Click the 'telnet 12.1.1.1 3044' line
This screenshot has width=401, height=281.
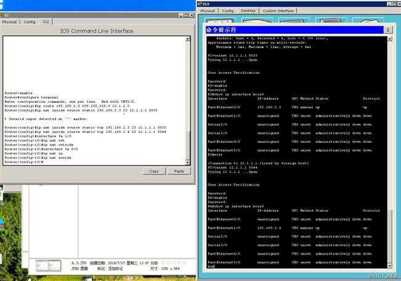click(x=232, y=168)
